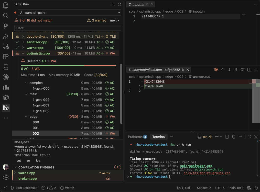This screenshot has width=260, height=192.
Task: Click the crossed-out icon in status bar
Action: [x=249, y=188]
